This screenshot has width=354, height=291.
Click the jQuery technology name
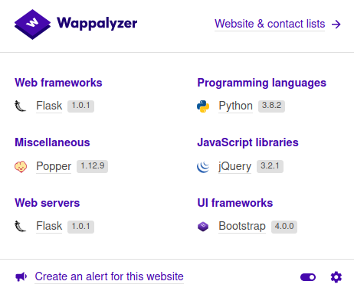click(234, 166)
